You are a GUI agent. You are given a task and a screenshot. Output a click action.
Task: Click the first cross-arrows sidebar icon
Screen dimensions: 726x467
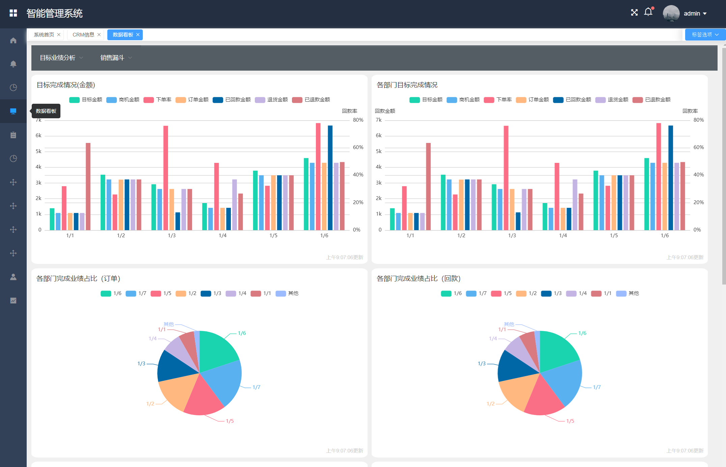[x=13, y=182]
